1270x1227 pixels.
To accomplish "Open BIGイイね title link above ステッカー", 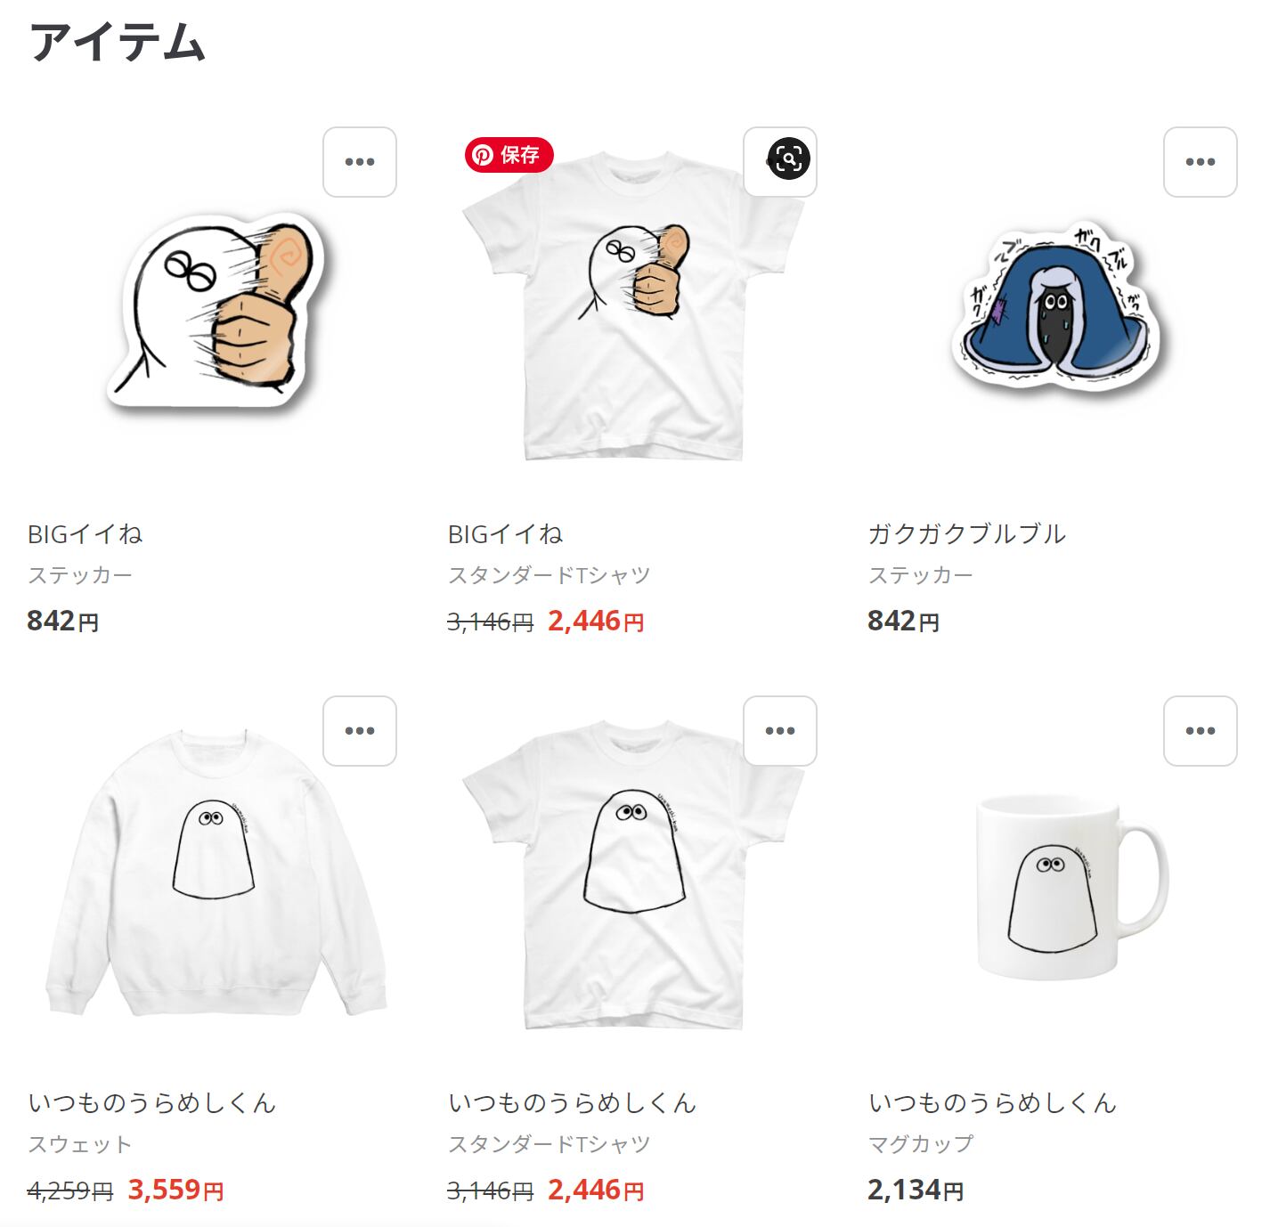I will point(85,534).
